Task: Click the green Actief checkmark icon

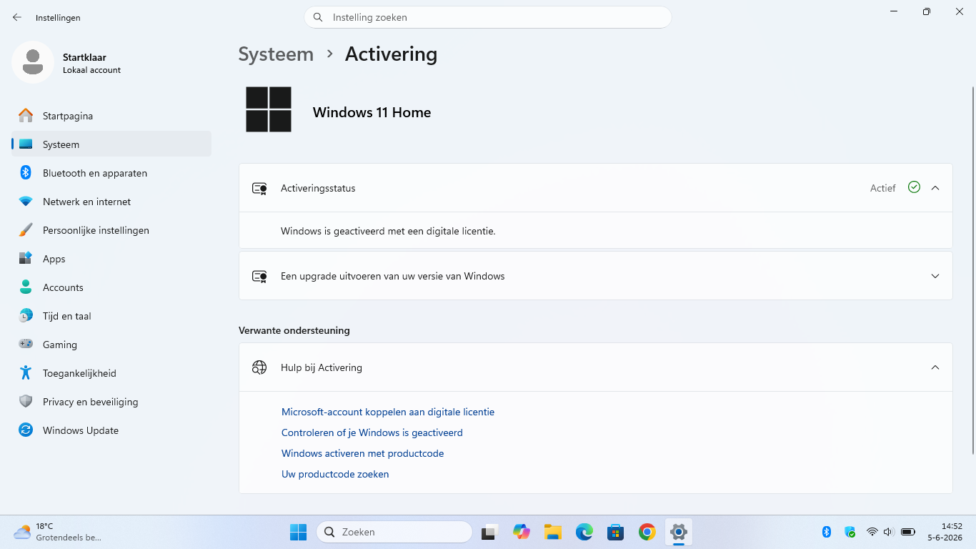Action: pyautogui.click(x=914, y=187)
